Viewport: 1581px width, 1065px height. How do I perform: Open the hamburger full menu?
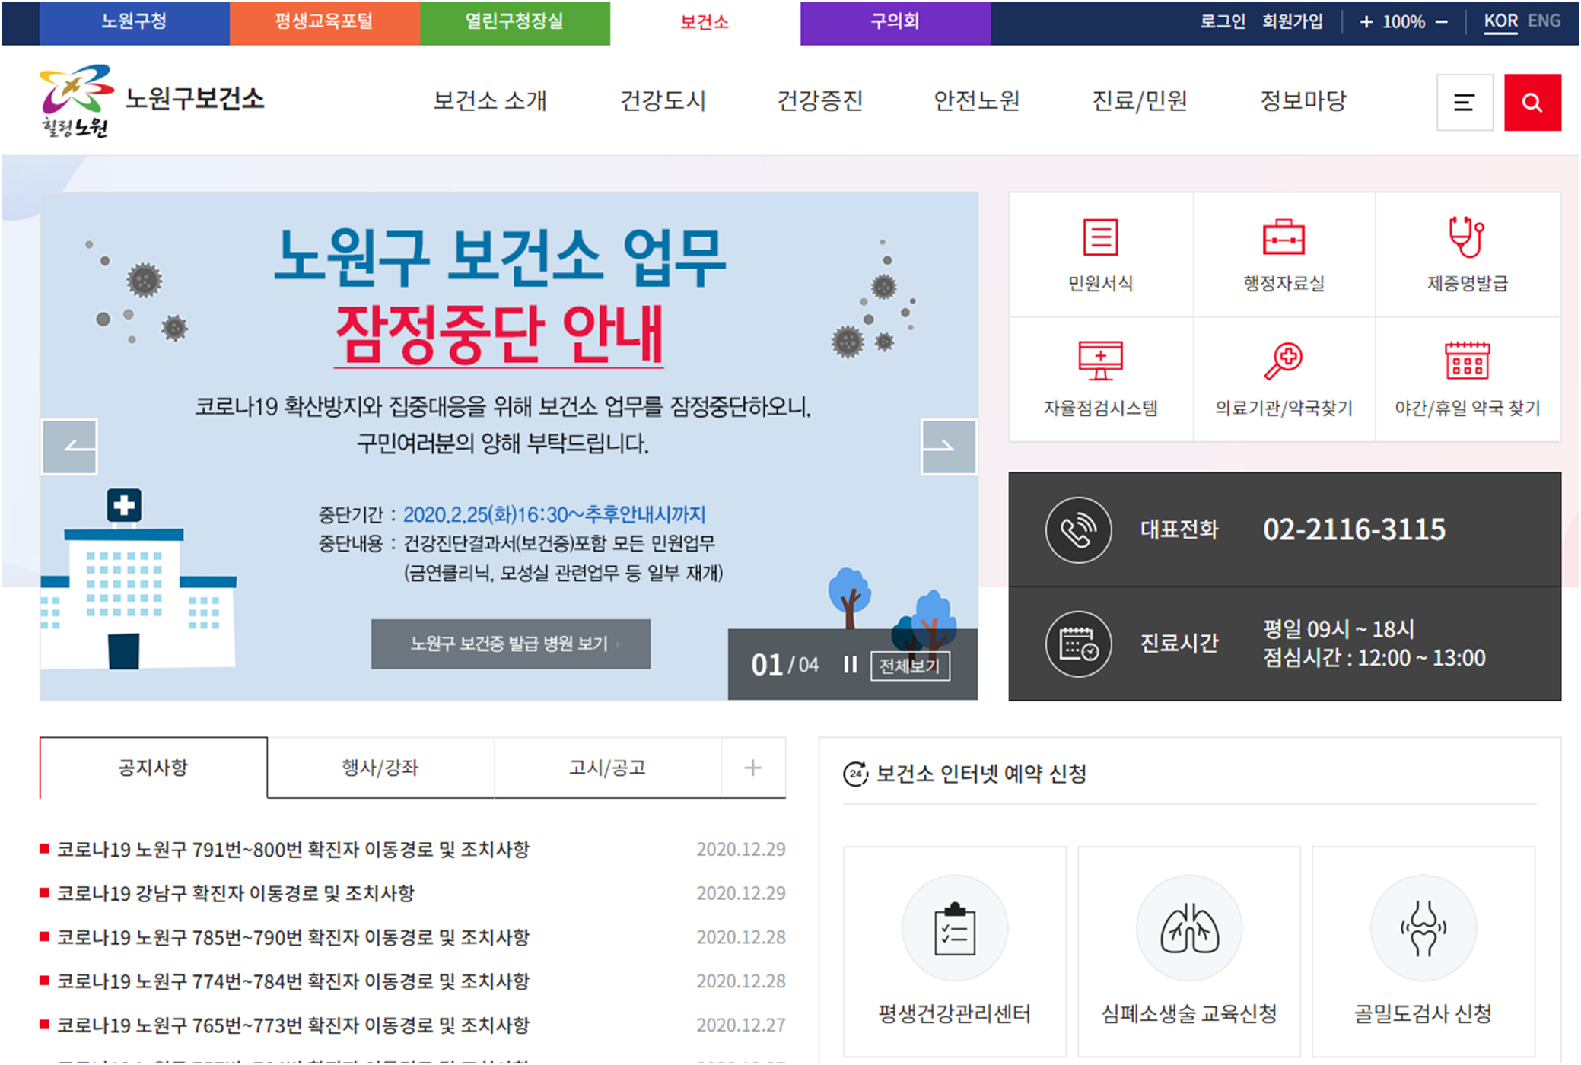click(1464, 102)
